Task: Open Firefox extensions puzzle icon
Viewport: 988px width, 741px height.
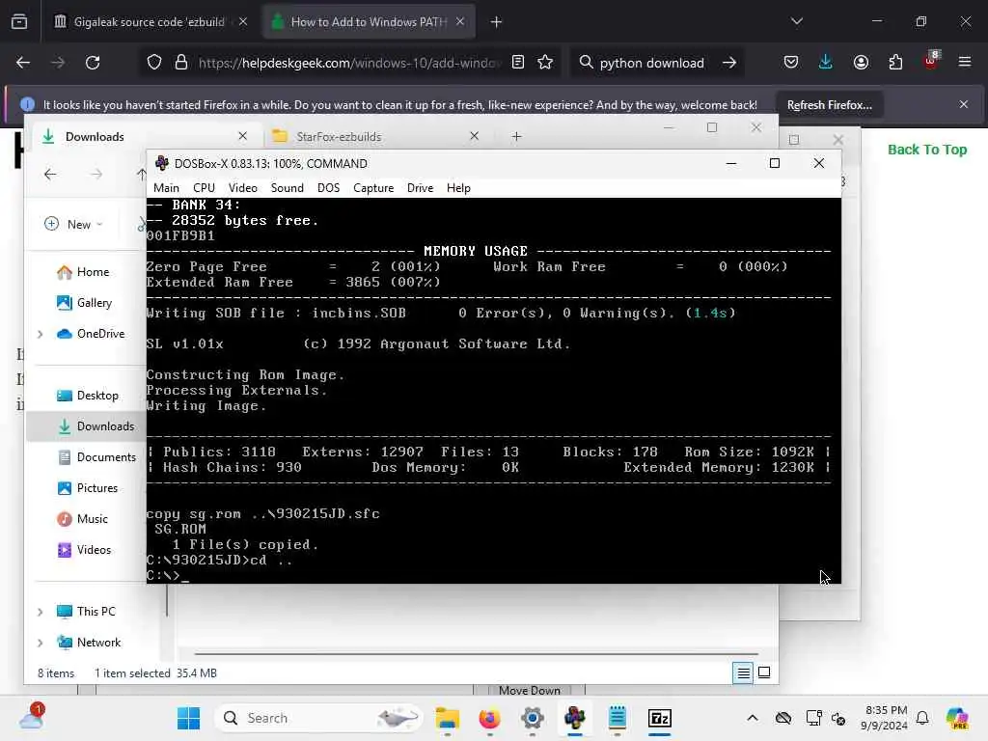Action: pos(895,63)
